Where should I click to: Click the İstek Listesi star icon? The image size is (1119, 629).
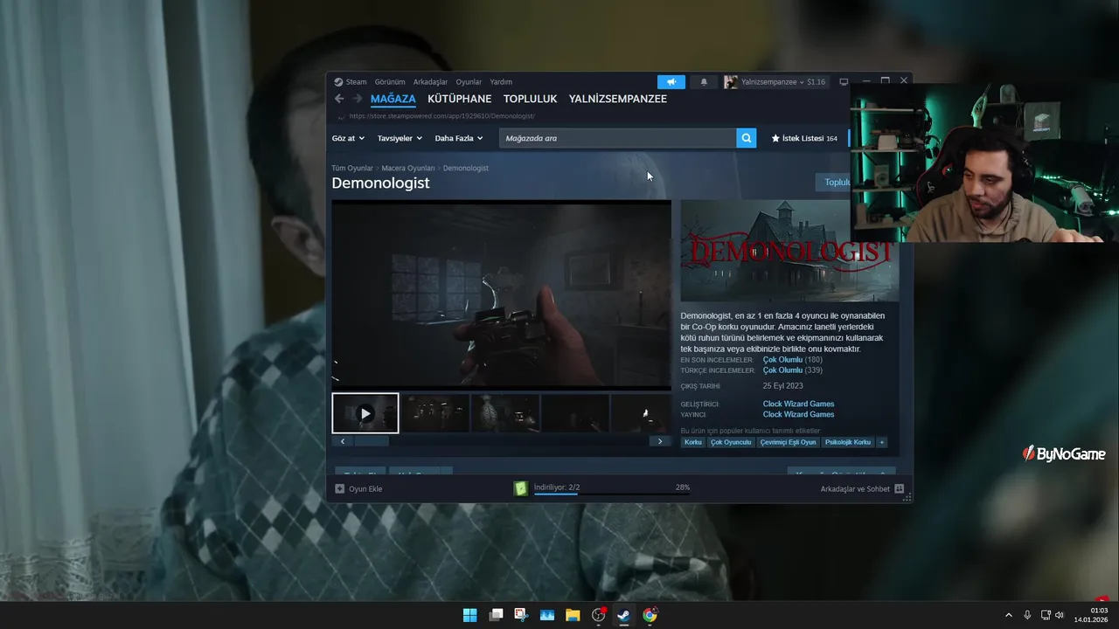pyautogui.click(x=775, y=138)
